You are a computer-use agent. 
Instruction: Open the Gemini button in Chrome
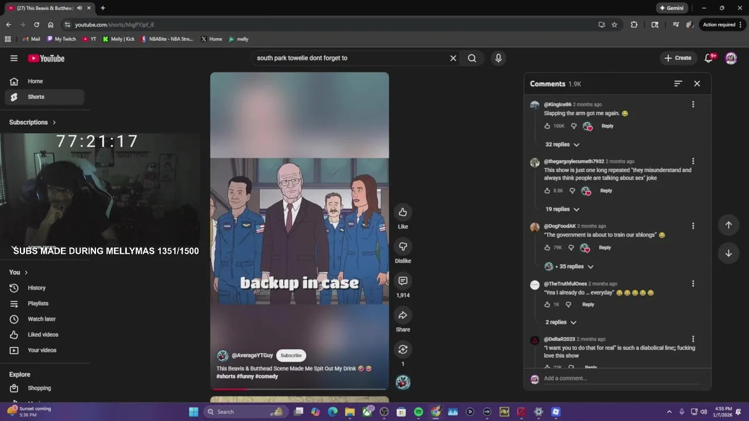pyautogui.click(x=671, y=8)
